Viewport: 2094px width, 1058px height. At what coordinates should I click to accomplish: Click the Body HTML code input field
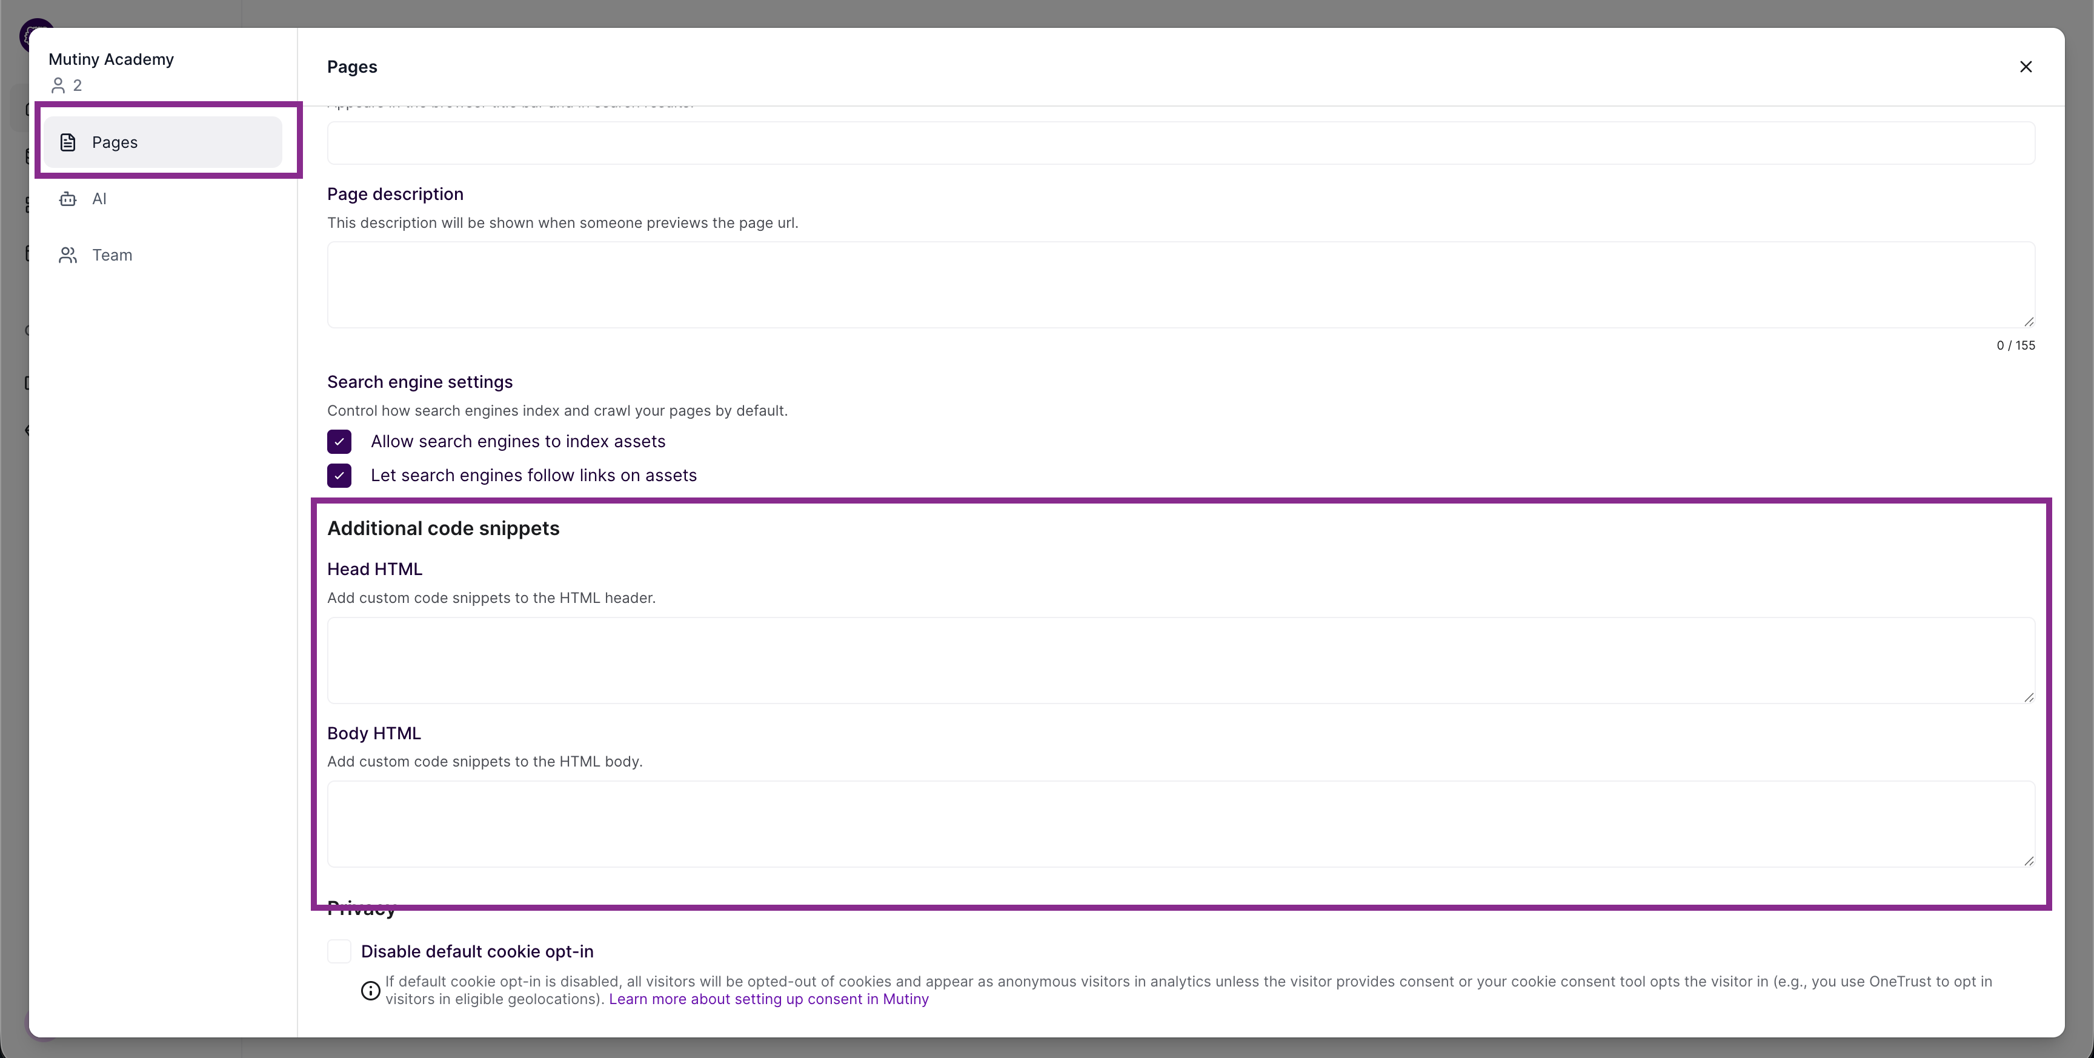coord(1178,823)
